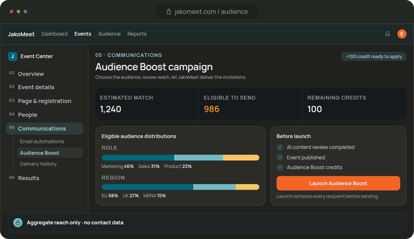
Task: Click the UK segment of the Region bar
Action: (x=214, y=187)
